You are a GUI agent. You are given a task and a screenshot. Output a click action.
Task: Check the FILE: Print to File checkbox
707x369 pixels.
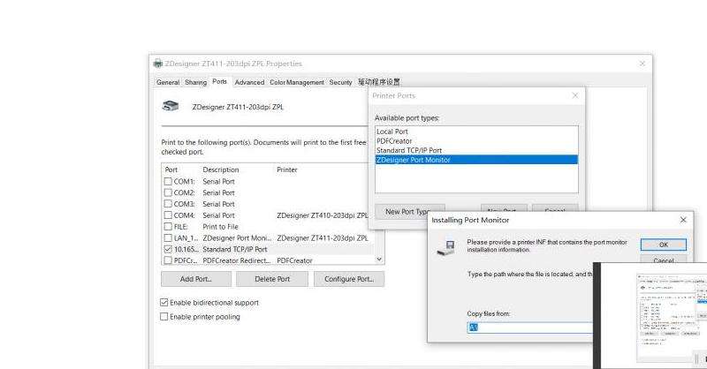[x=168, y=226]
